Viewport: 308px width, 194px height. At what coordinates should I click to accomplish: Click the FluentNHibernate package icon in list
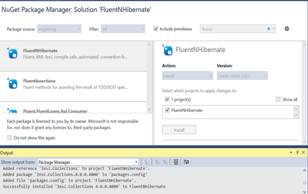[12, 53]
